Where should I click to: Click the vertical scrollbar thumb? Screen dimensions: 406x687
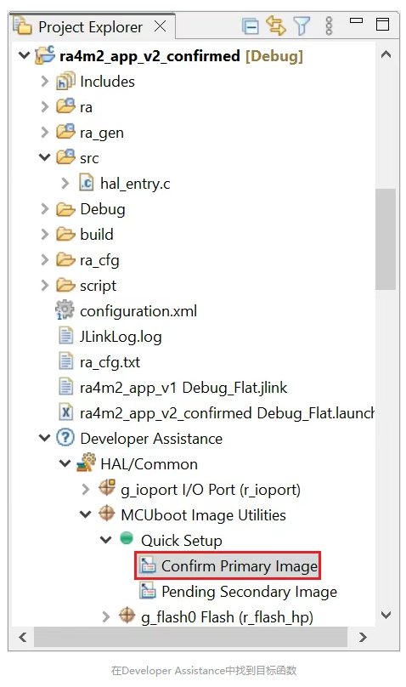point(386,239)
